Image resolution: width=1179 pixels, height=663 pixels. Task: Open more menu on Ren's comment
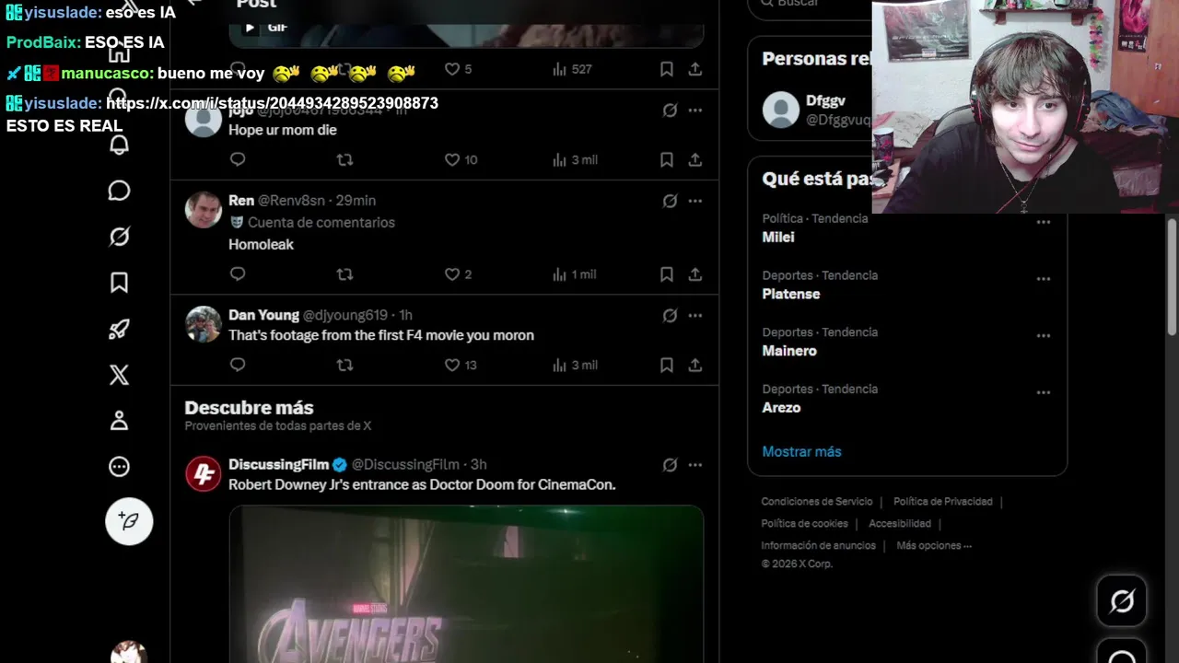click(x=695, y=201)
